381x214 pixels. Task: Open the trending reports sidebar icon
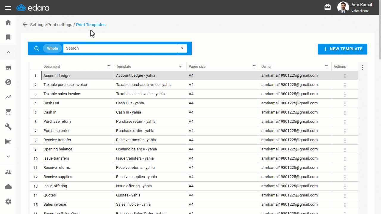pyautogui.click(x=8, y=97)
